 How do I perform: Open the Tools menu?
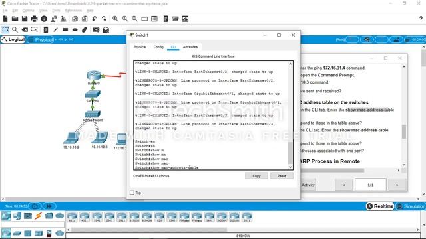(x=56, y=11)
